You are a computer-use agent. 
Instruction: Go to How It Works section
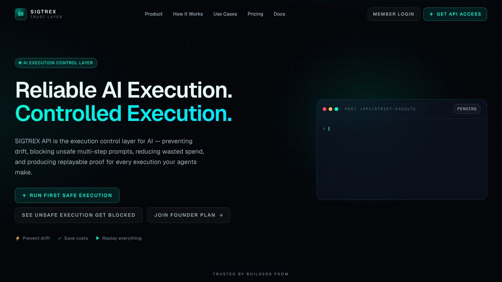click(188, 14)
